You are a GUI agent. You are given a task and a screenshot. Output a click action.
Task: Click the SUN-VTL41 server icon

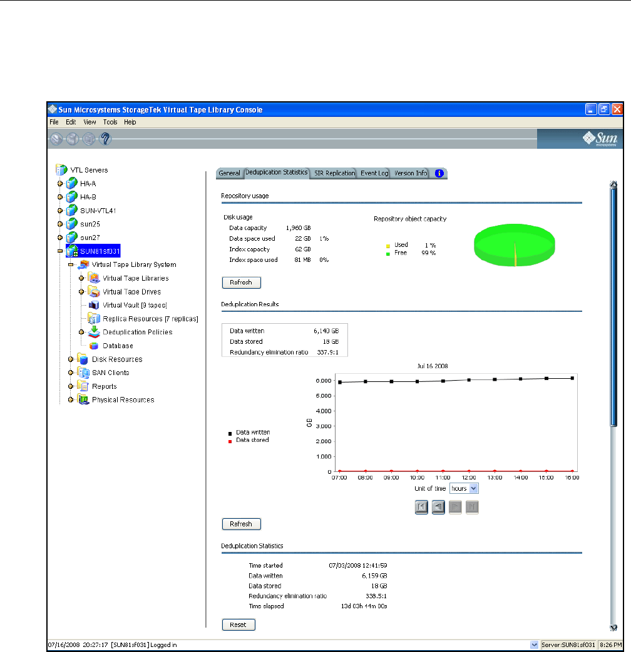point(71,211)
